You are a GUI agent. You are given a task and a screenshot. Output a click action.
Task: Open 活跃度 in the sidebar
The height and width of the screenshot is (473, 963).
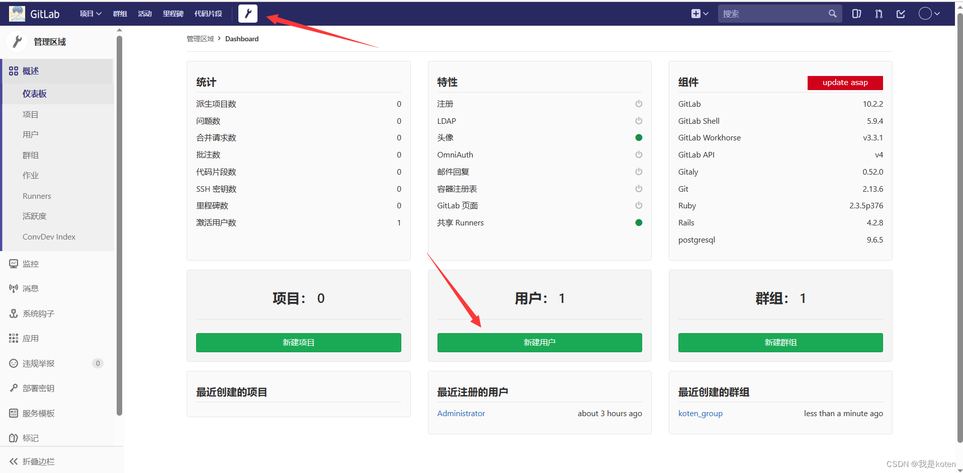click(x=34, y=216)
